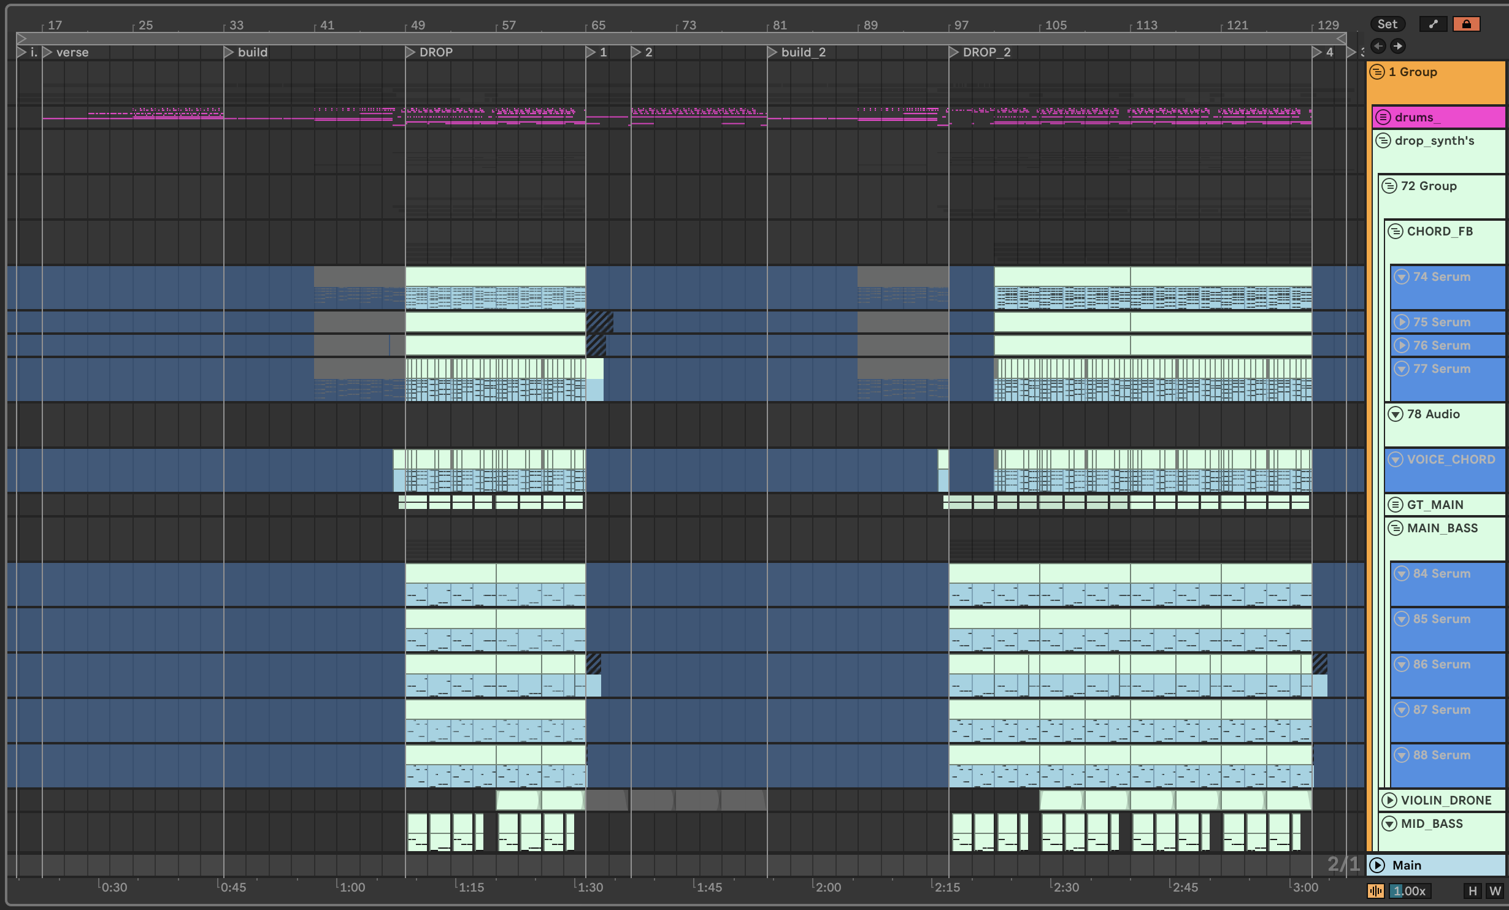1509x910 pixels.
Task: Select the VOICE_CHORD track header
Action: point(1451,459)
